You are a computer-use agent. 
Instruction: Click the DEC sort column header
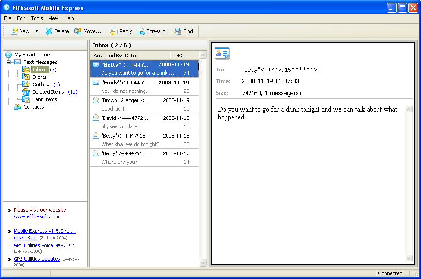[179, 56]
